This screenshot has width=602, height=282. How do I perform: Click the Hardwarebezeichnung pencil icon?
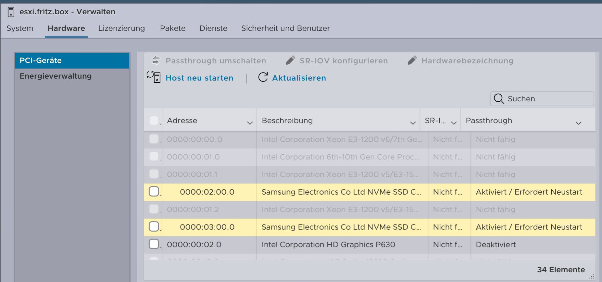click(412, 60)
